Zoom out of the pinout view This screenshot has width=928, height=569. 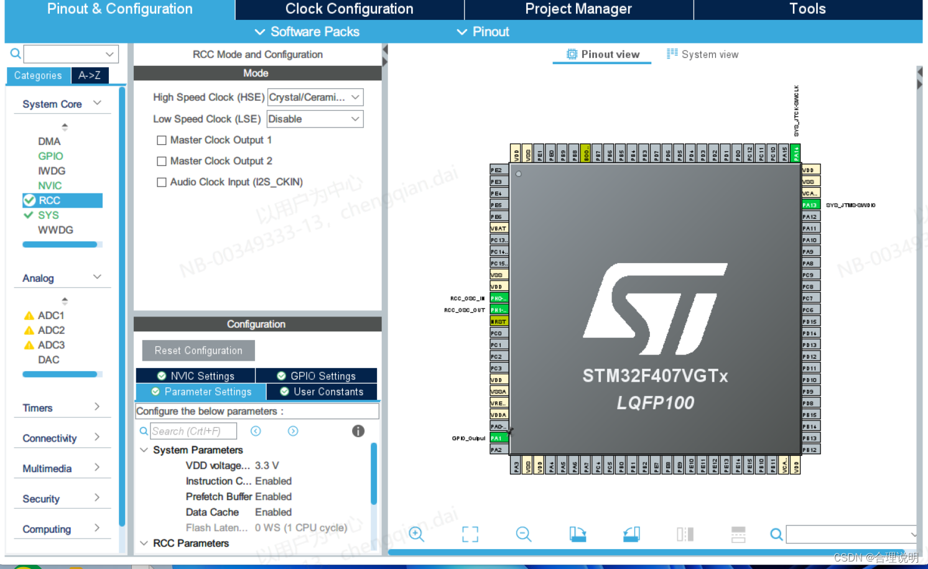(524, 534)
